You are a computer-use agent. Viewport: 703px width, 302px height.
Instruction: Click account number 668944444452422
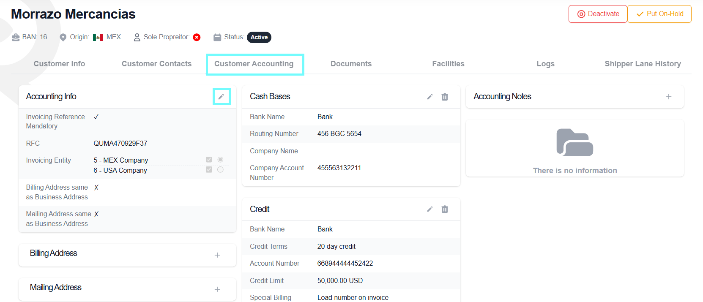345,264
